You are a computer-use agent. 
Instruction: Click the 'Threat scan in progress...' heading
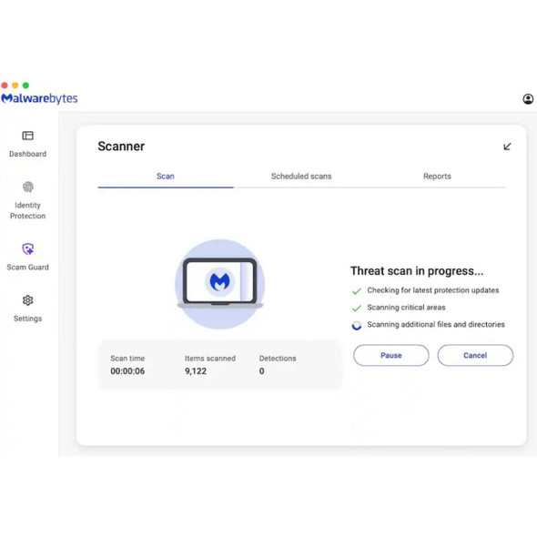tap(417, 271)
